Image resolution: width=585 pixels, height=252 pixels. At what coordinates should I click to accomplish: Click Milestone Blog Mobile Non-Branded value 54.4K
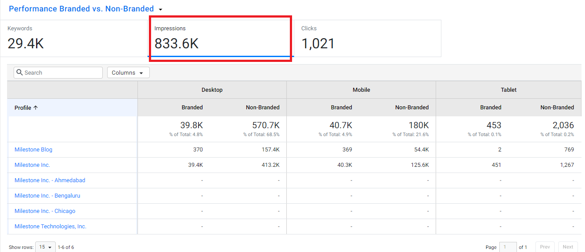tap(421, 150)
